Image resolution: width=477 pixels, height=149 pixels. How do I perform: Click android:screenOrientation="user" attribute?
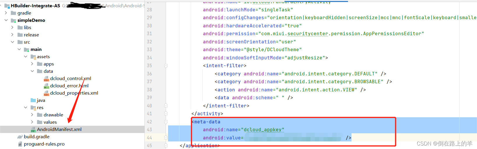click(x=249, y=42)
